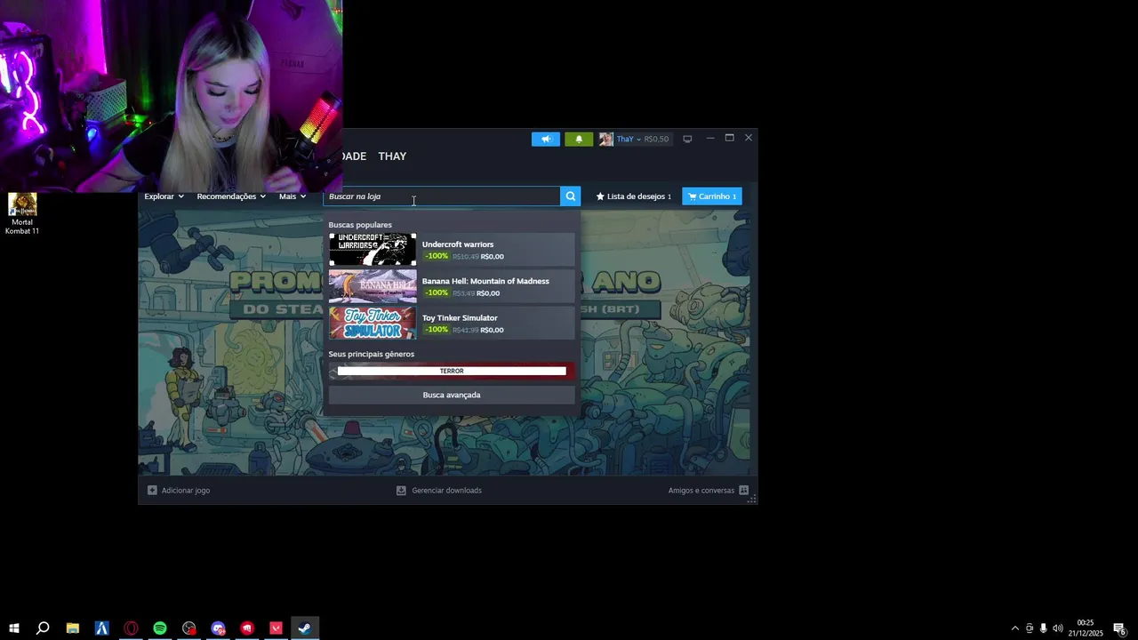Expand the Mais dropdown menu

pos(292,196)
